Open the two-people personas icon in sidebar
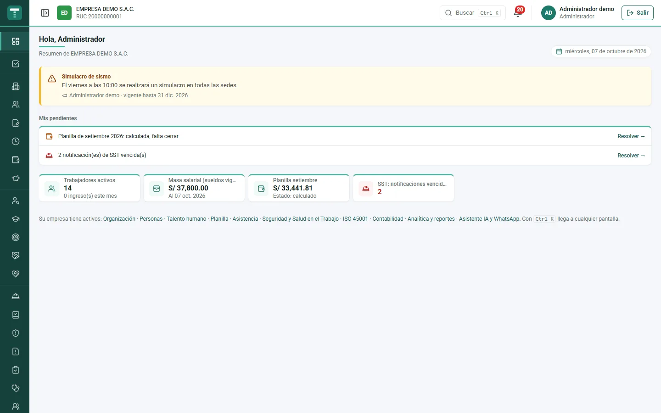Viewport: 661px width, 413px height. coord(16,105)
